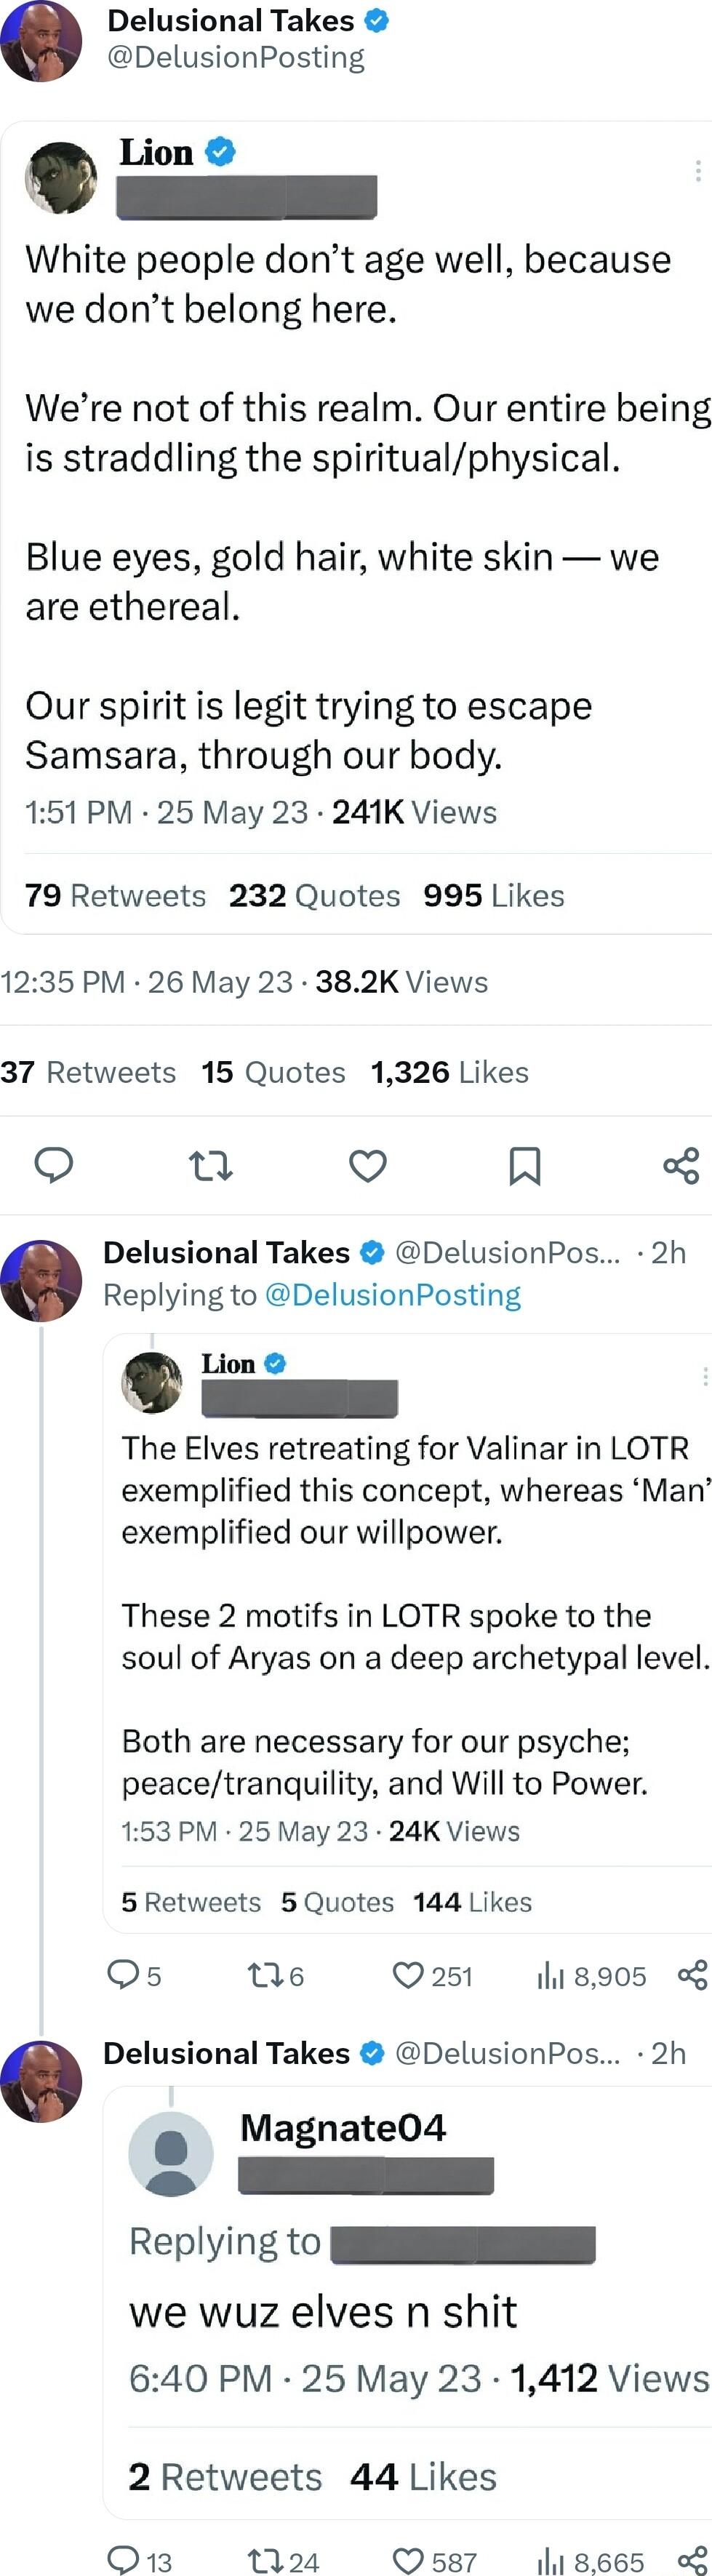
Task: Click the bookmark icon under the quote tweet
Action: pos(527,1165)
